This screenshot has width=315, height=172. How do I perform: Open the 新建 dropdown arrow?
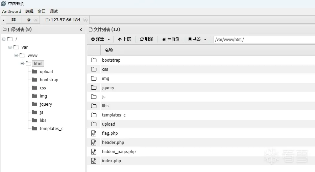click(109, 39)
